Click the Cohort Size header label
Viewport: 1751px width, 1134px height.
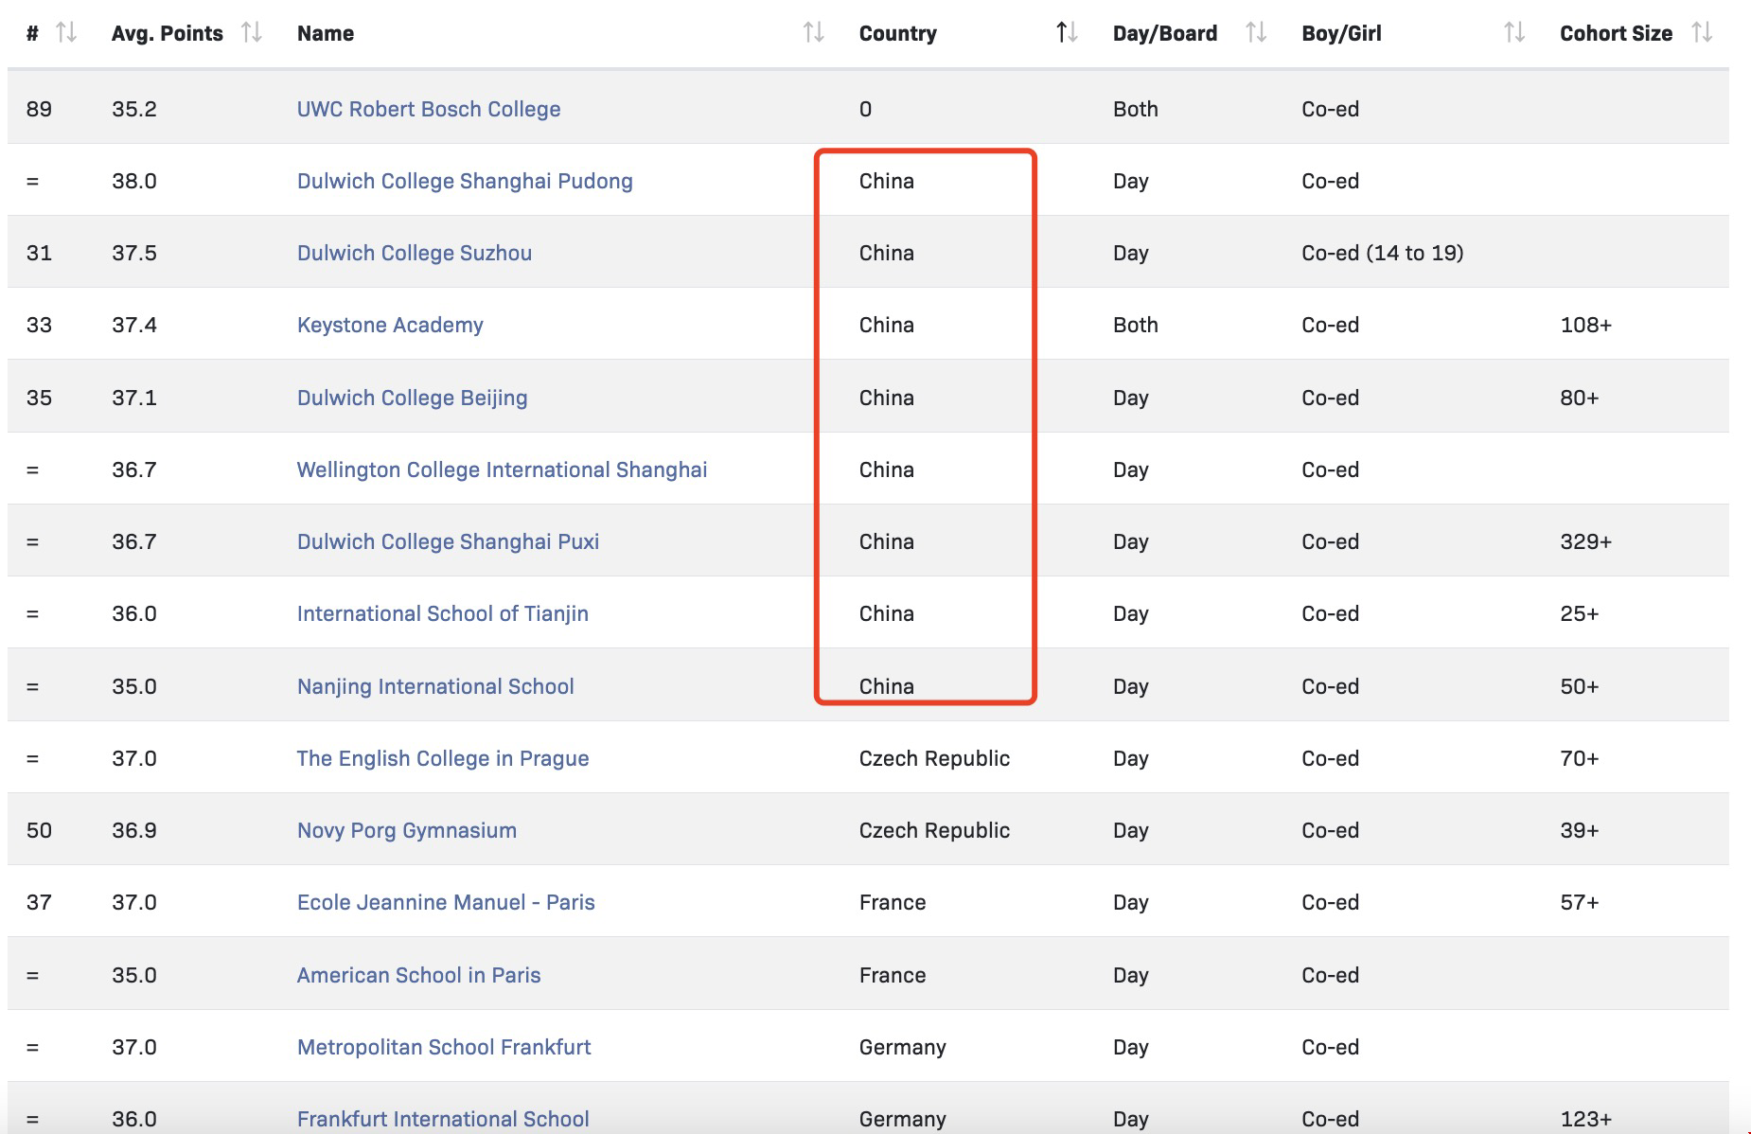pyautogui.click(x=1617, y=33)
